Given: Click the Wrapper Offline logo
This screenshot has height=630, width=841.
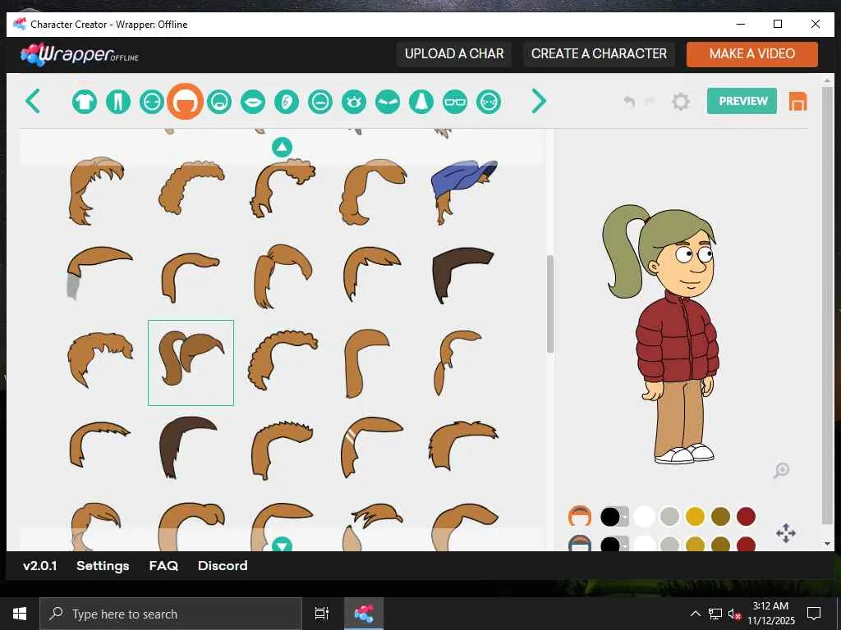Looking at the screenshot, I should (80, 54).
